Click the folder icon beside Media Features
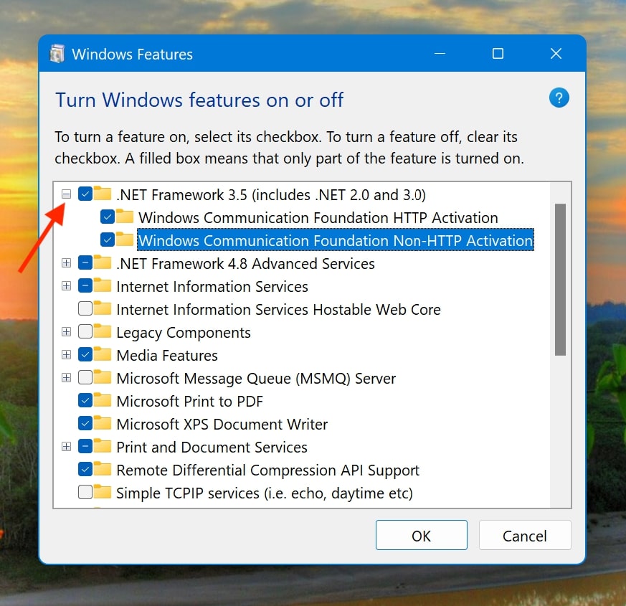This screenshot has width=626, height=606. (103, 355)
